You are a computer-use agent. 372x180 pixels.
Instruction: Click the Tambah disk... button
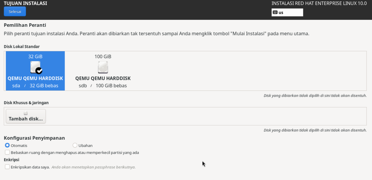tap(26, 116)
